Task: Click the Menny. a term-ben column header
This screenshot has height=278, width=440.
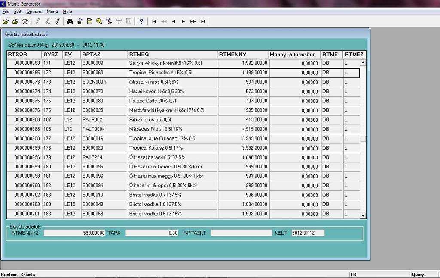Action: (295, 55)
